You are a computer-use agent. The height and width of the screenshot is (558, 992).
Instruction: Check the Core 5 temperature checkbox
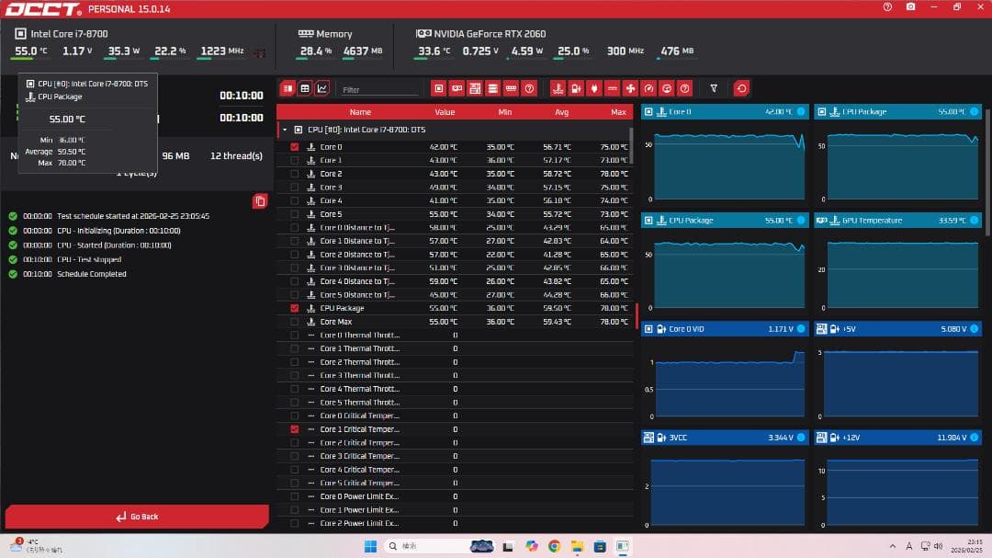[x=295, y=214]
